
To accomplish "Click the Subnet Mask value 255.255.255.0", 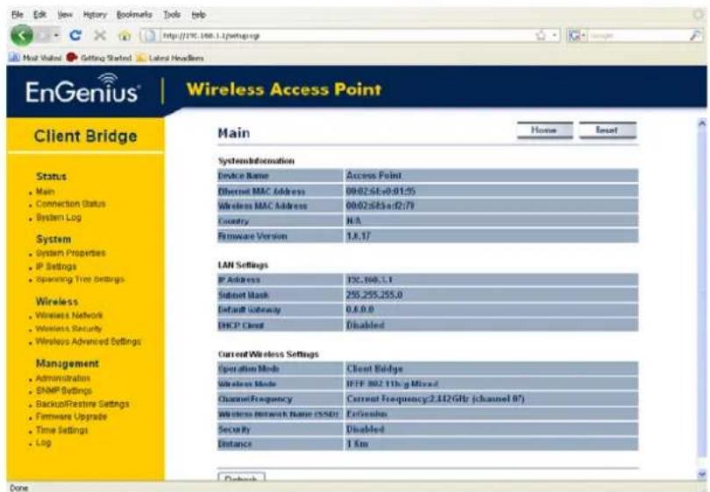I will (374, 295).
